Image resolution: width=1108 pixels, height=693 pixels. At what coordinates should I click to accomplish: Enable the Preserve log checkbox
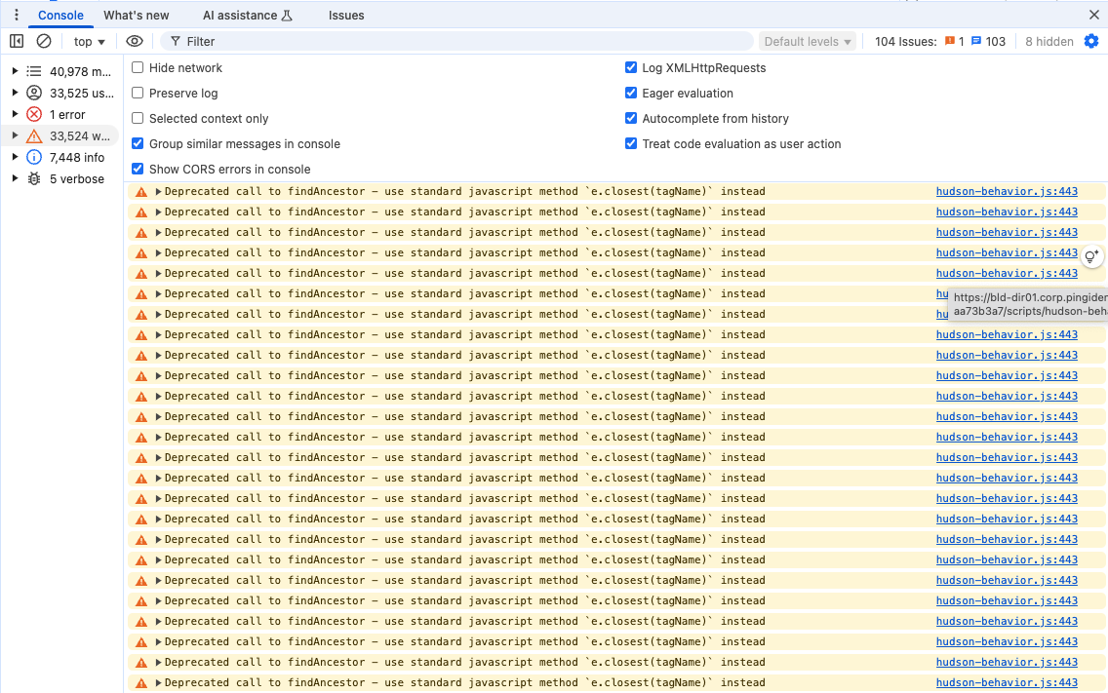coord(138,93)
